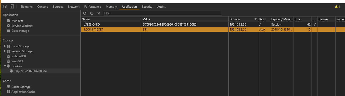The image size is (345, 96).
Task: Delete the selected cookie with the X icon
Action: click(x=98, y=13)
